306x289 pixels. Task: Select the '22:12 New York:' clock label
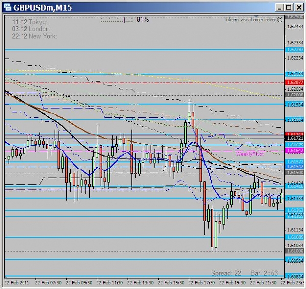point(34,36)
